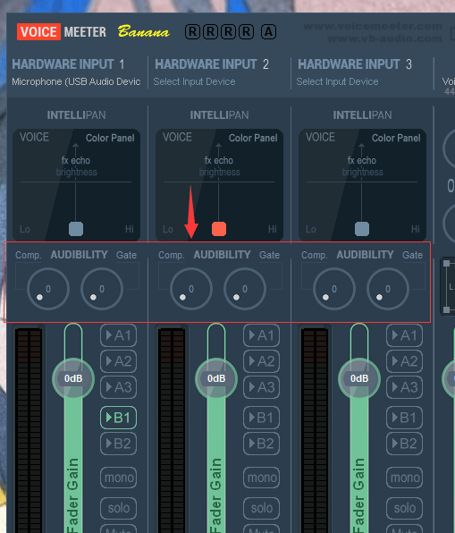
Task: Enable A1 routing on Hardware Input 2
Action: [x=261, y=335]
